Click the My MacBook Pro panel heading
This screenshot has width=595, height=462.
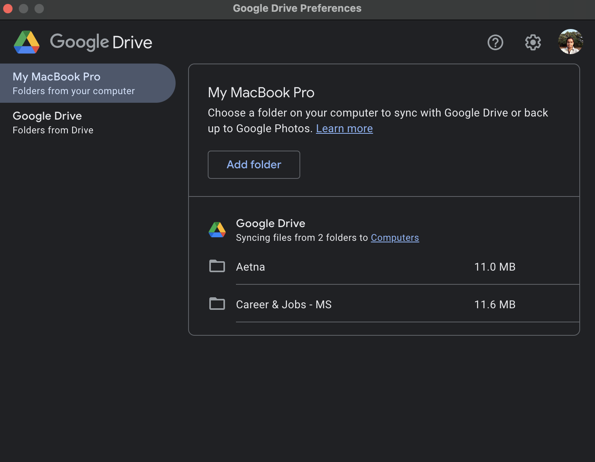click(261, 93)
